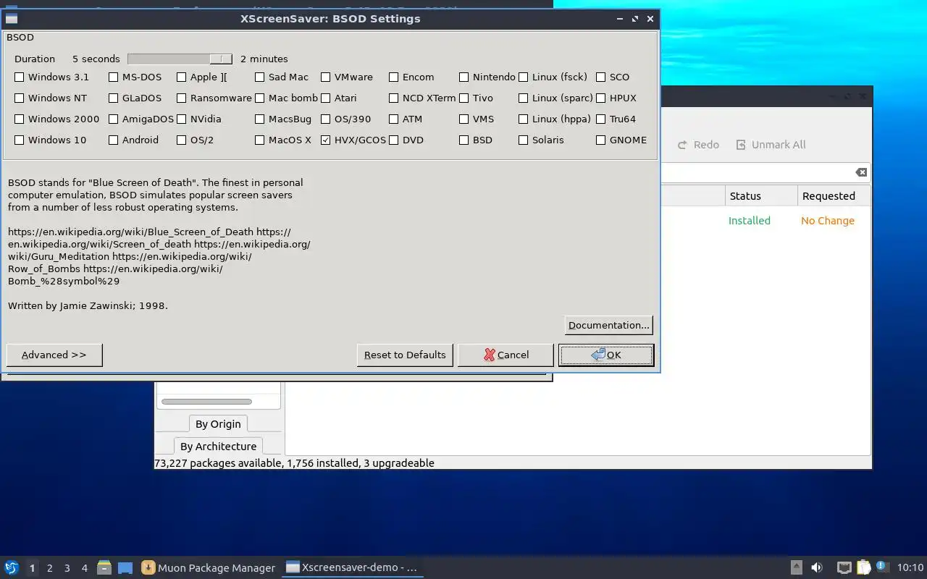
Task: Click Redo in the Muon toolbar
Action: 698,145
